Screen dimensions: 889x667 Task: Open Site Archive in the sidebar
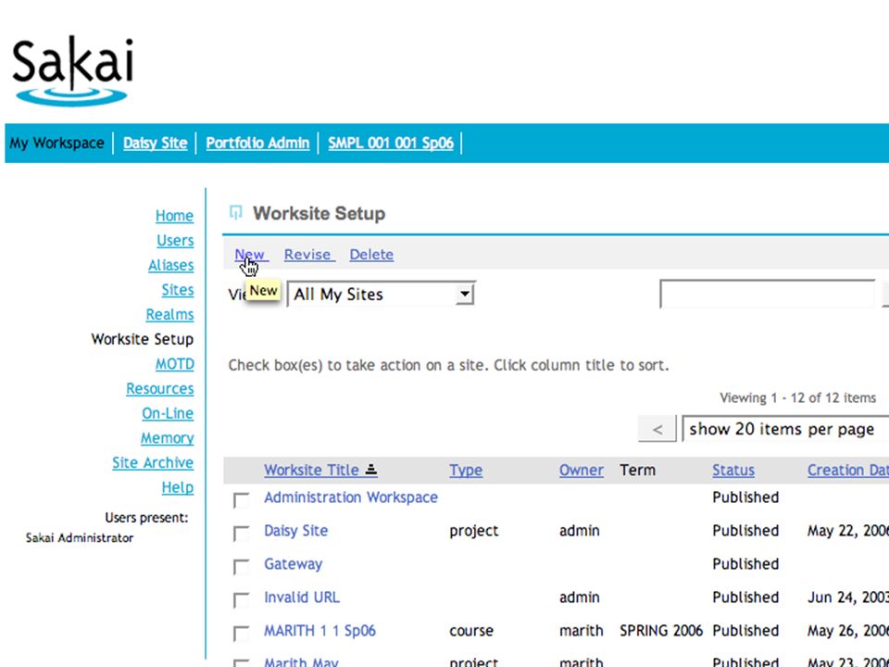[153, 463]
